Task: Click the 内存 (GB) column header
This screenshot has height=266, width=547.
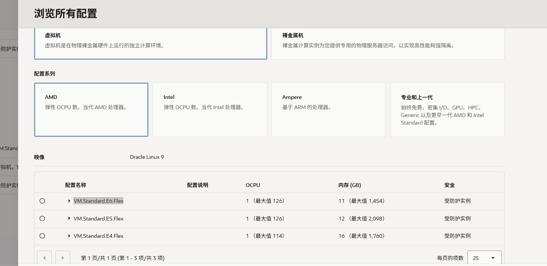Action: click(x=350, y=185)
